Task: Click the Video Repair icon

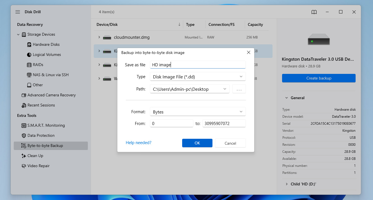Action: click(x=24, y=166)
